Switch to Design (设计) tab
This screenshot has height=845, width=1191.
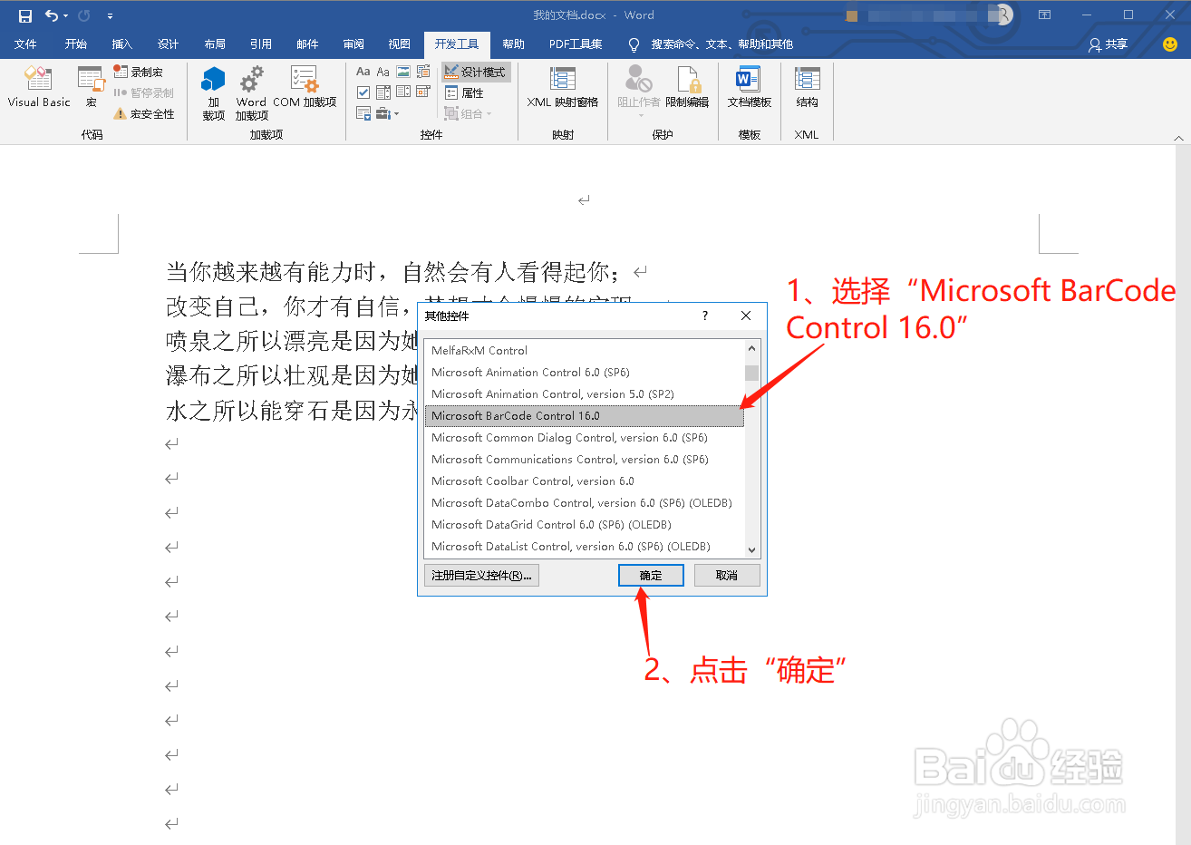pyautogui.click(x=168, y=44)
